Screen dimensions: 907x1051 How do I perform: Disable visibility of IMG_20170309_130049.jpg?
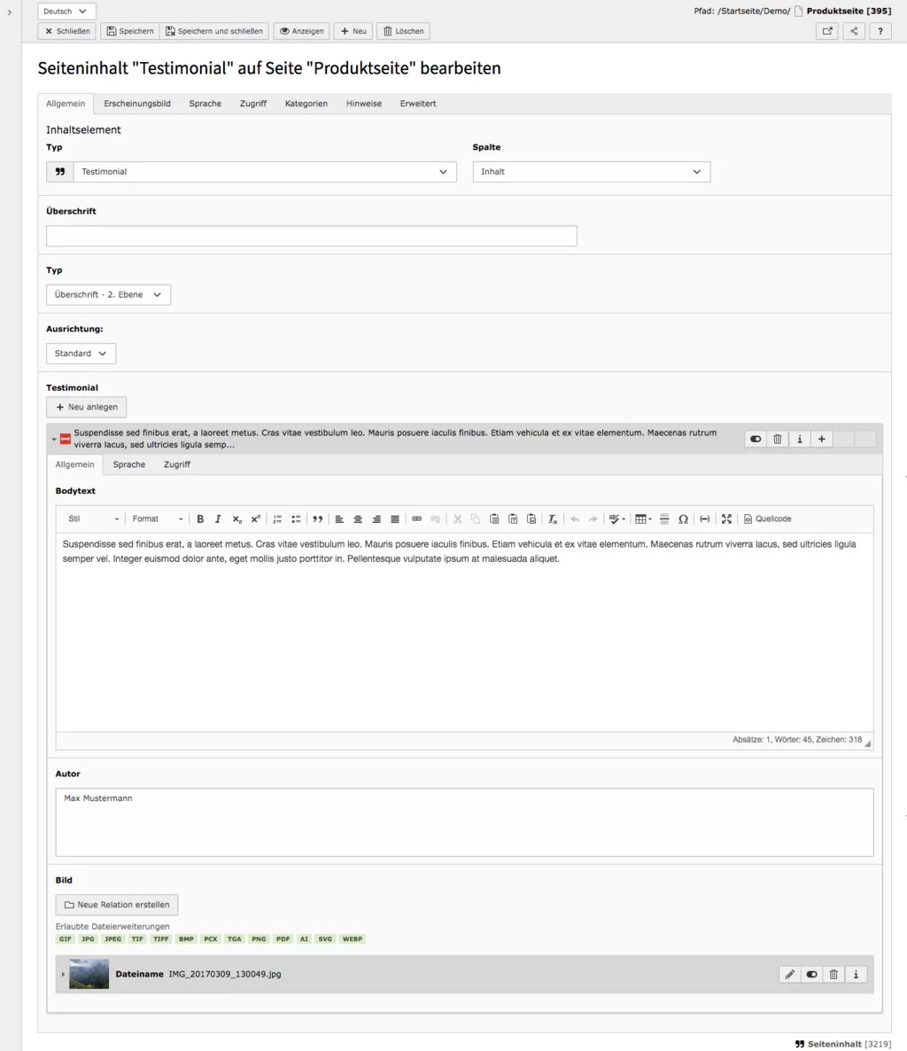pos(811,974)
